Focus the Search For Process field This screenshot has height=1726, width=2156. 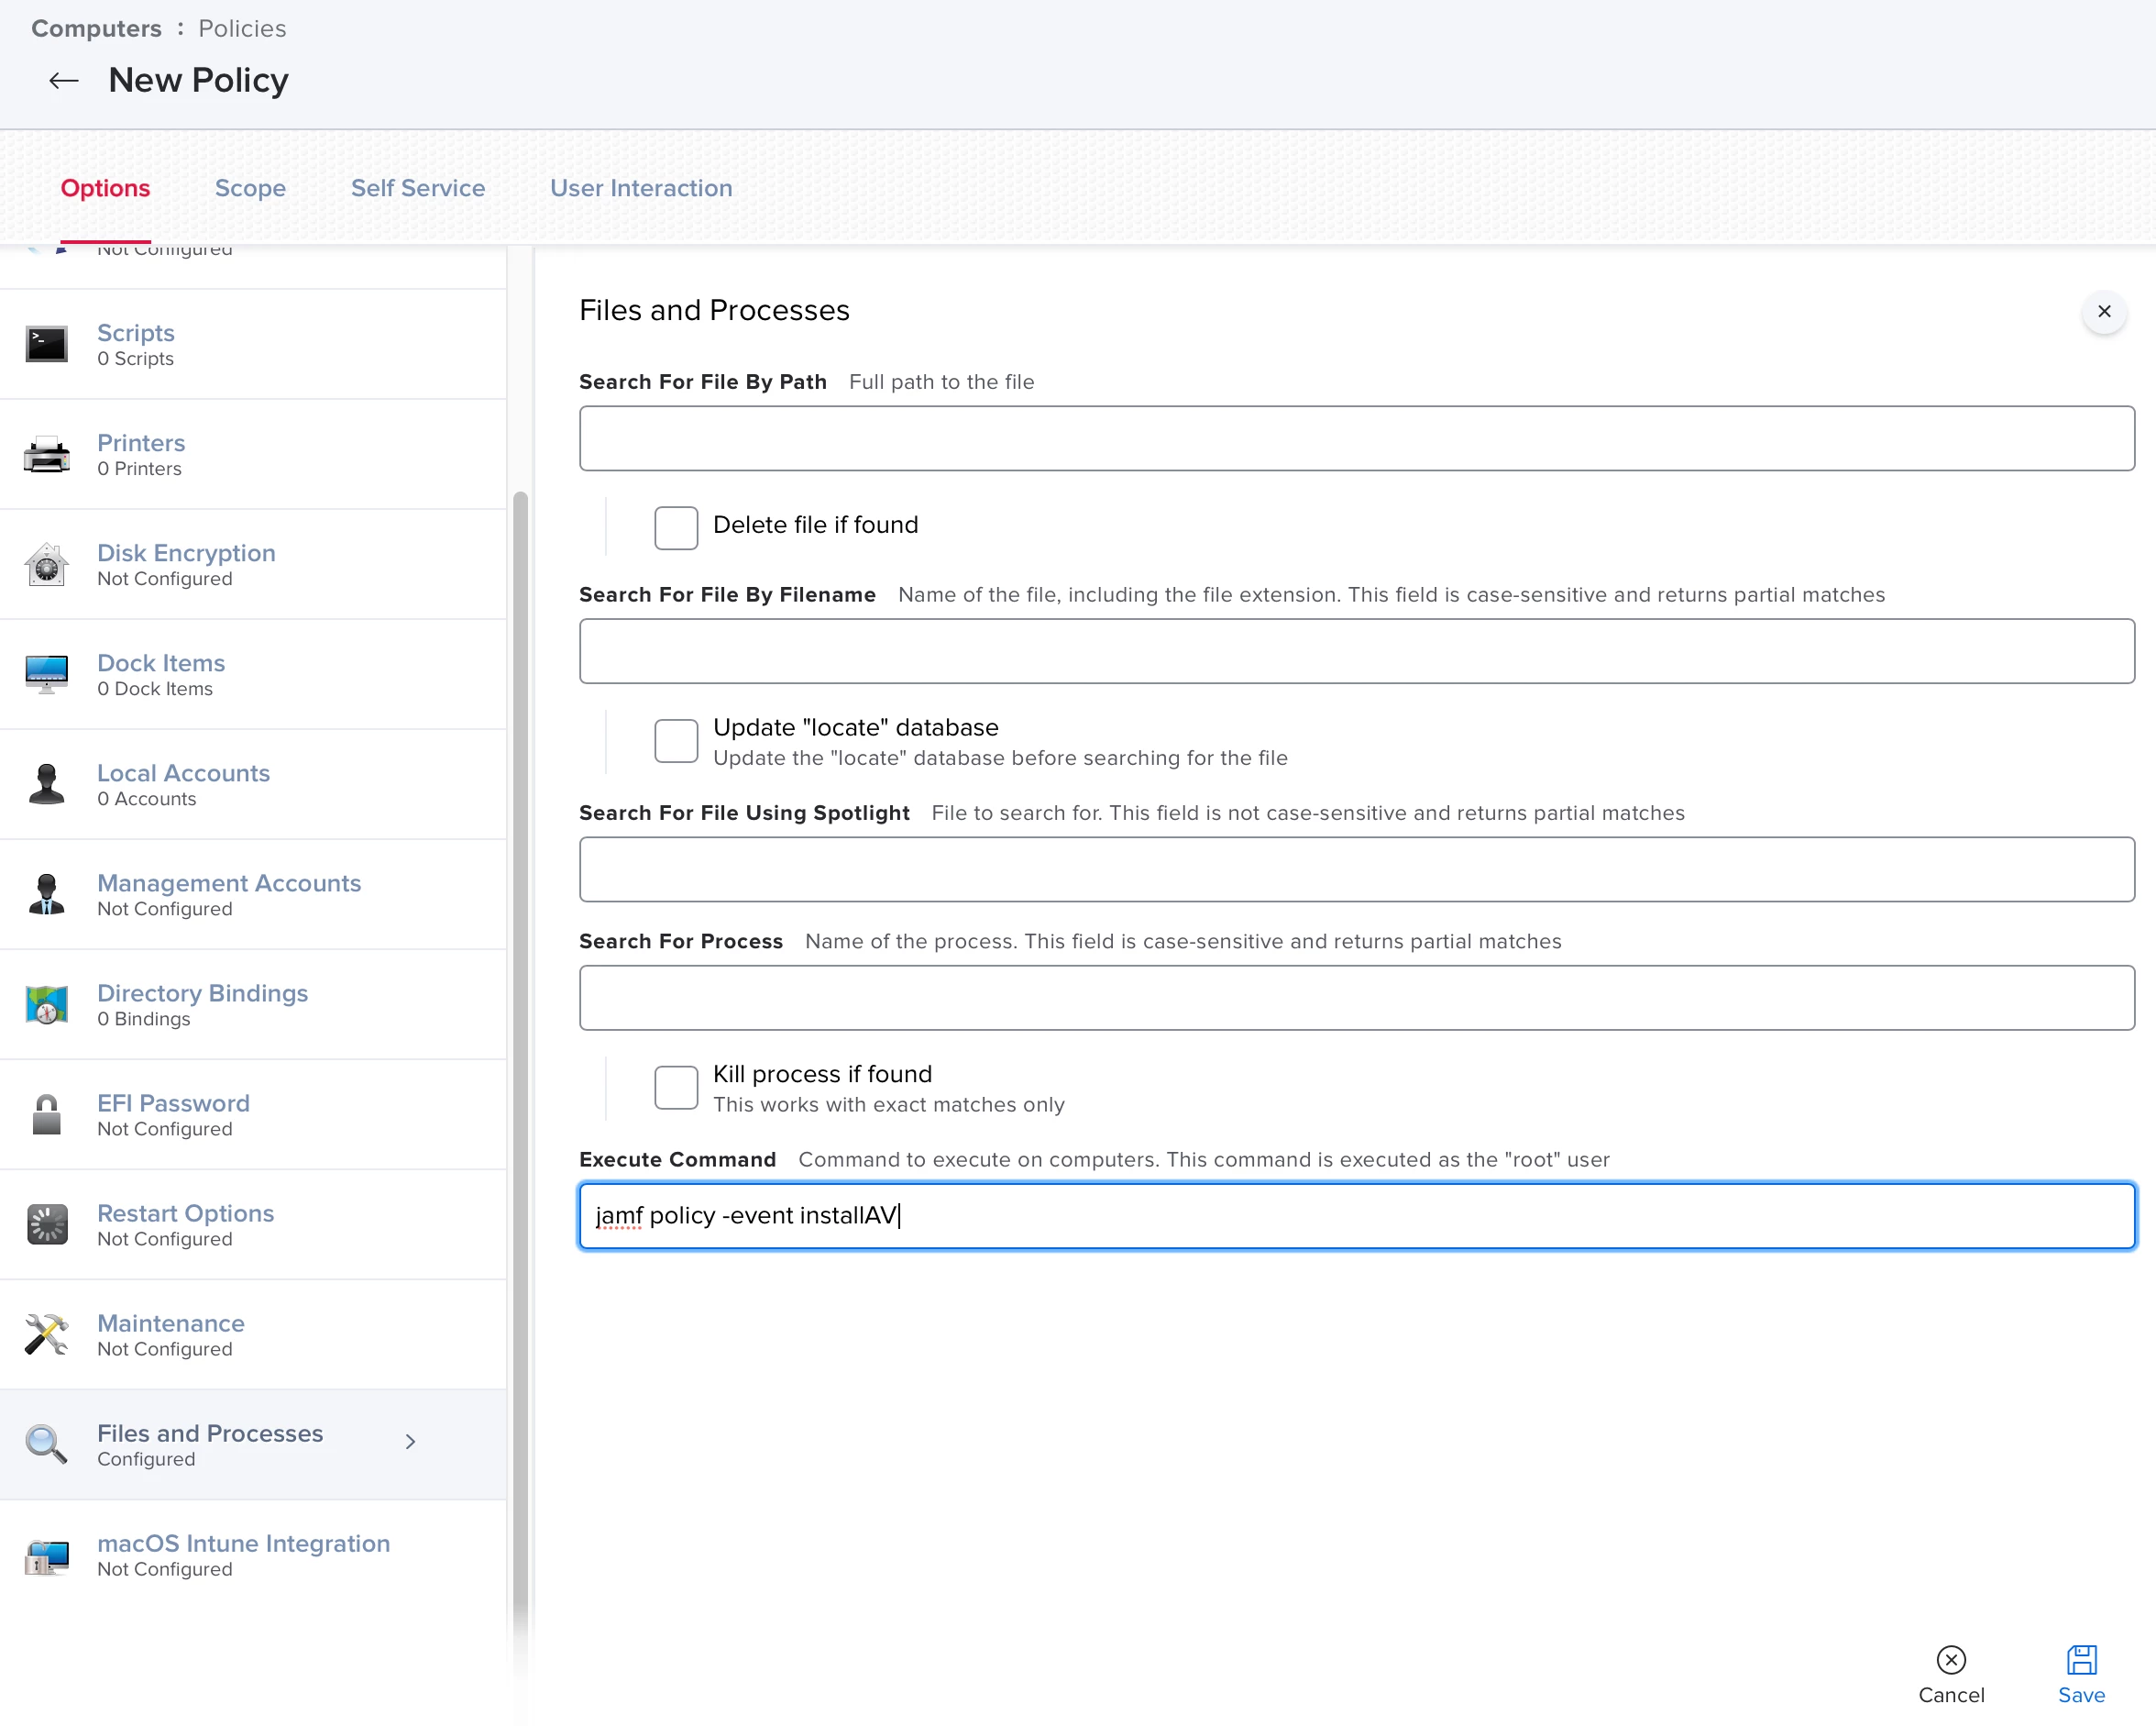[x=1356, y=998]
